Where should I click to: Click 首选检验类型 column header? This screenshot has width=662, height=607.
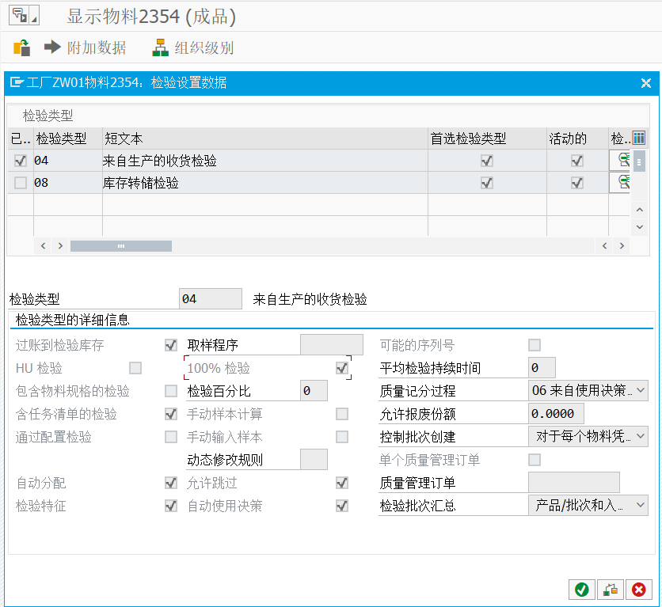point(487,138)
